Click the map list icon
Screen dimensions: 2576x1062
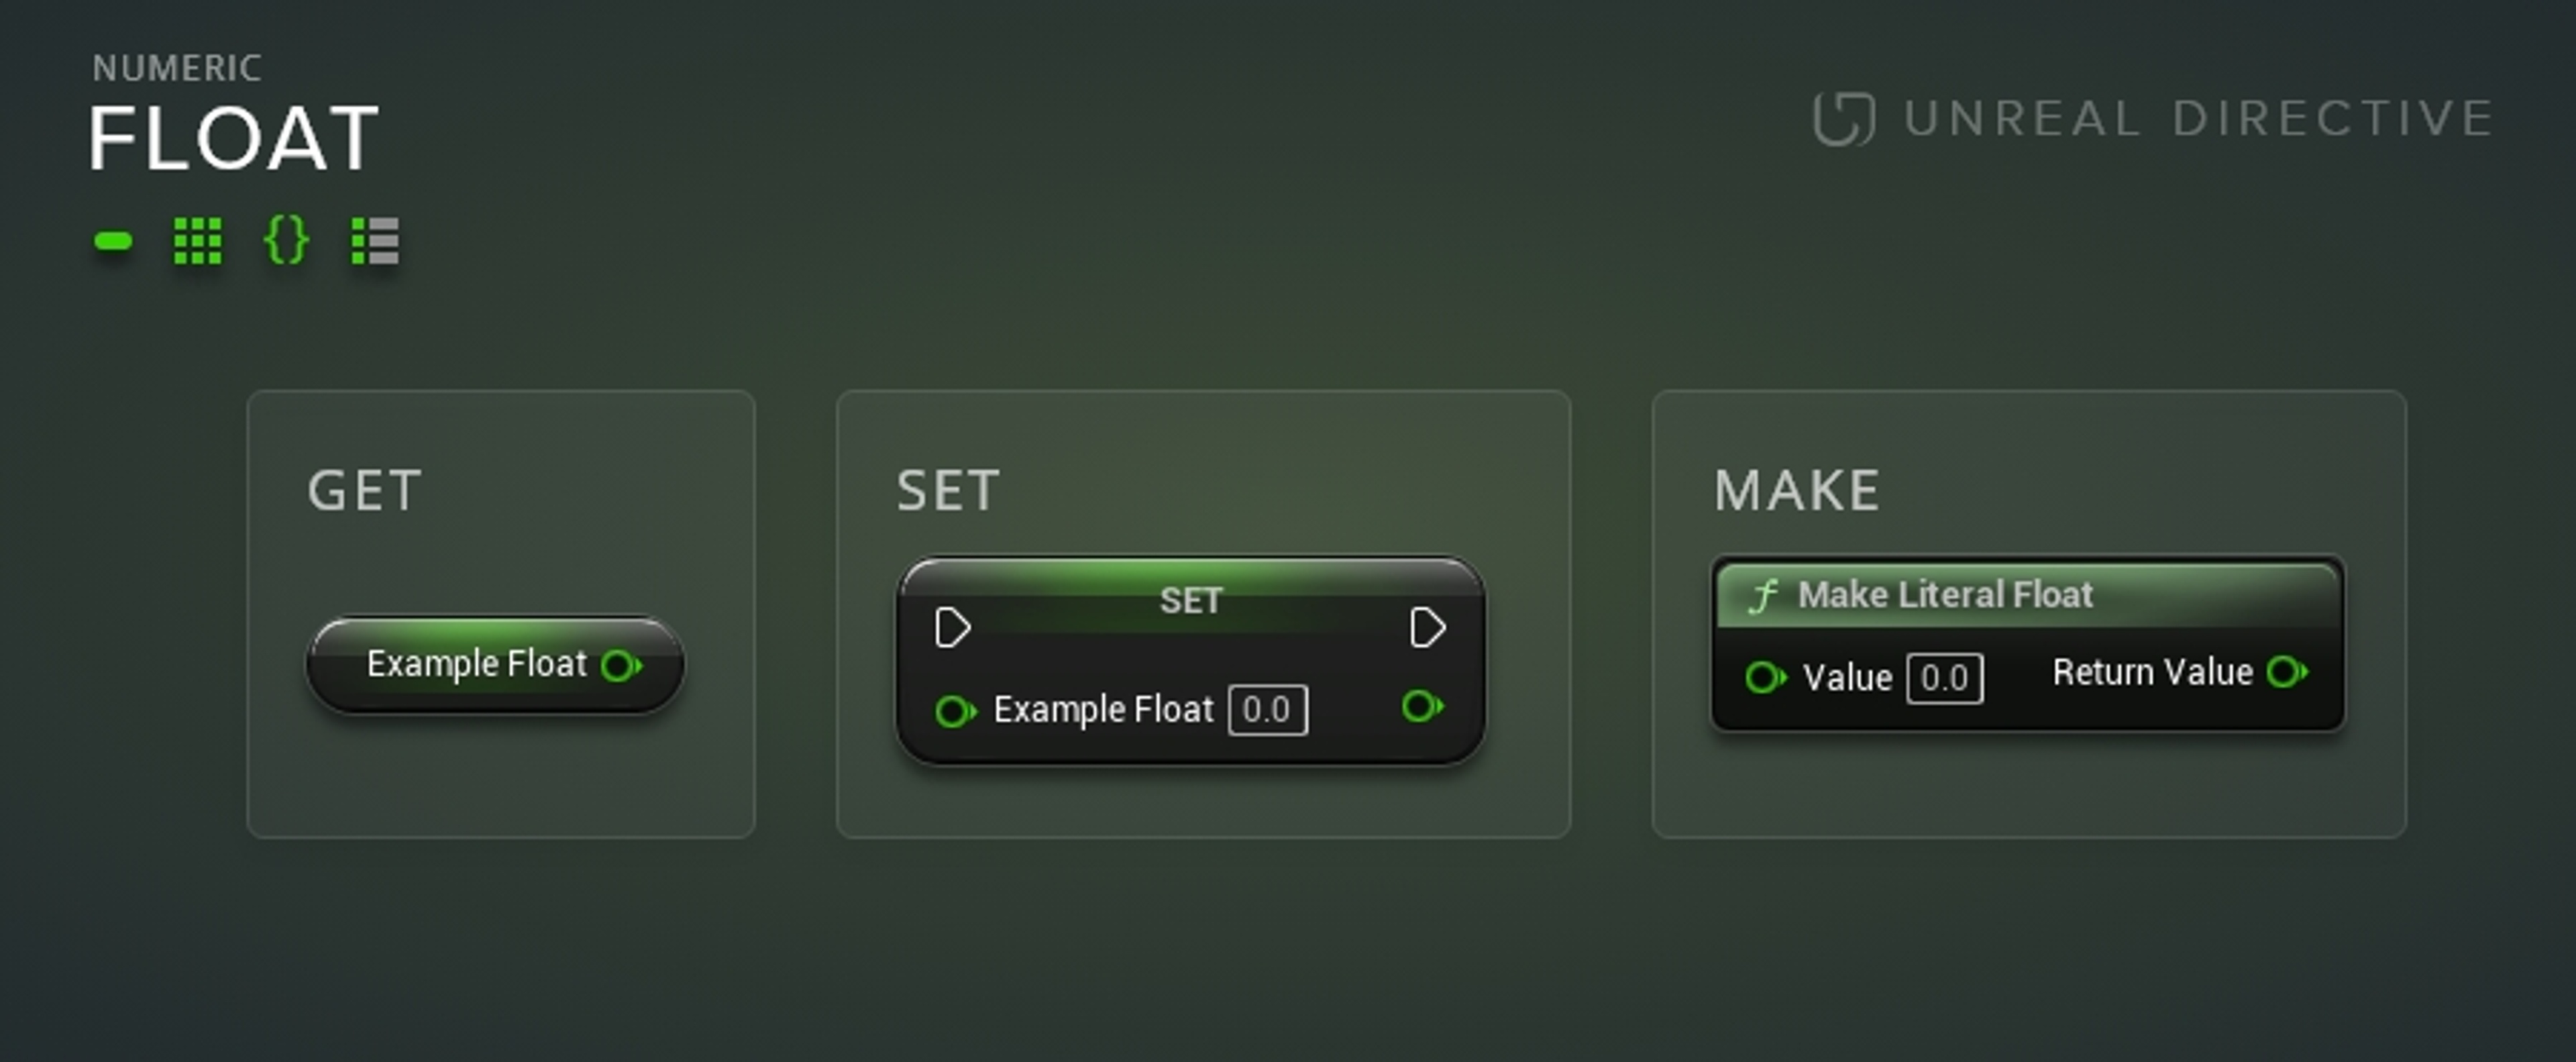point(375,241)
